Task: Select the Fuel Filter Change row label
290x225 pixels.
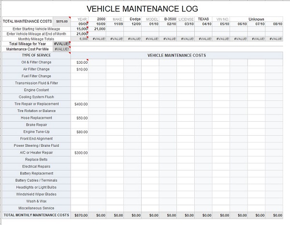Action: pyautogui.click(x=36, y=76)
